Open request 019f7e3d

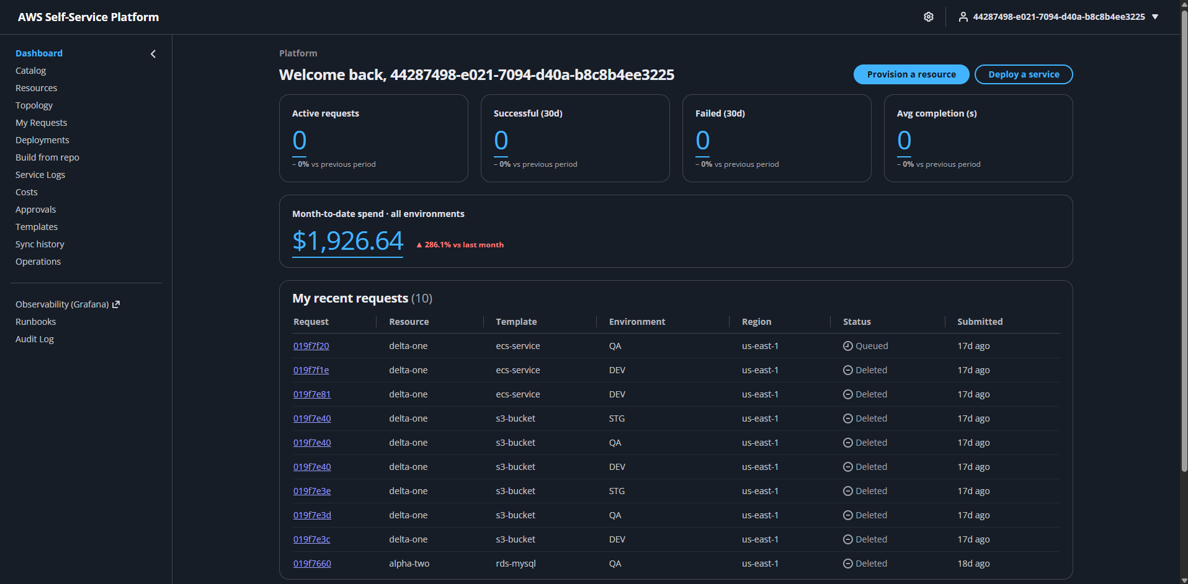pos(312,515)
